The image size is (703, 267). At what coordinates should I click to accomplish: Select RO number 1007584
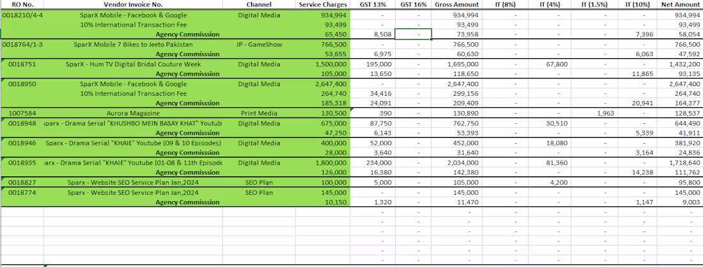point(22,113)
